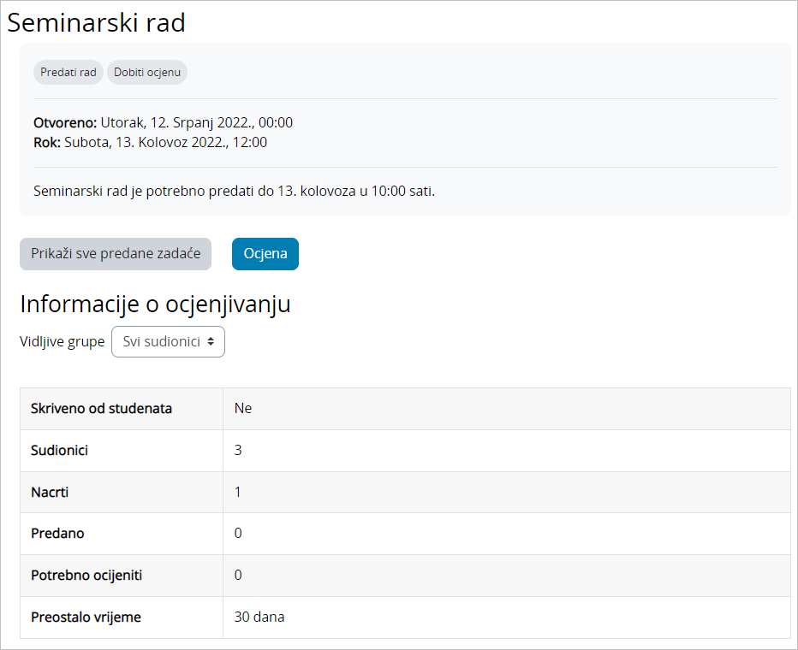Expand the "Svi sudionici" groups dropdown
This screenshot has height=650, width=798.
coord(168,341)
